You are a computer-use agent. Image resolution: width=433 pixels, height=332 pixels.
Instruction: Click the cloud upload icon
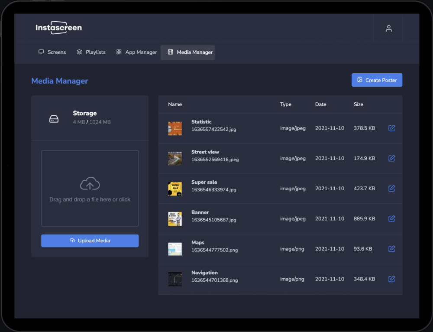[90, 184]
